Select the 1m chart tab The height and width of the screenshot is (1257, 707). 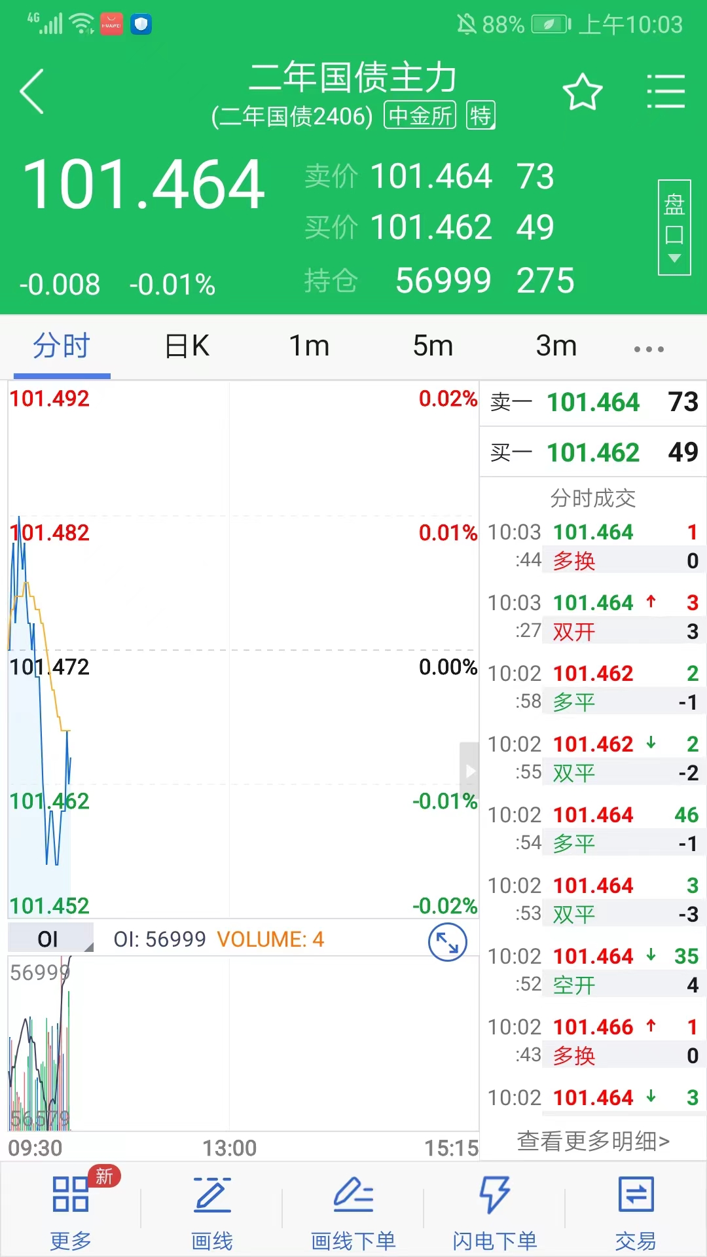pos(309,346)
